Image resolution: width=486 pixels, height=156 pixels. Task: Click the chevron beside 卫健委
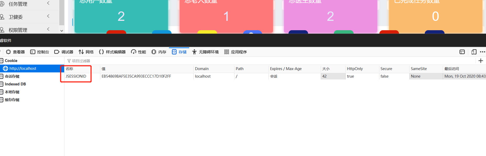click(x=48, y=16)
